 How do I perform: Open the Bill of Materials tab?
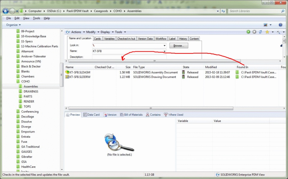point(131,114)
